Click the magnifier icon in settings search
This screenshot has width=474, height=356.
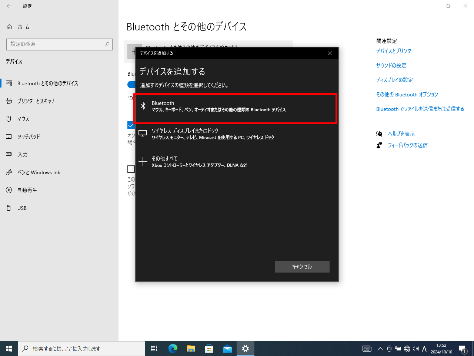[107, 44]
